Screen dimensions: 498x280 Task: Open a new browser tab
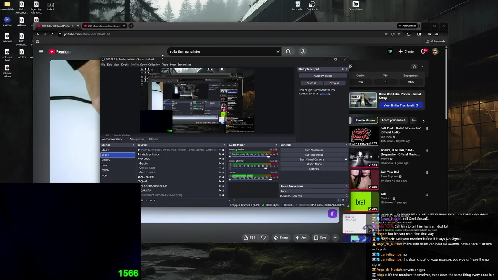pyautogui.click(x=131, y=26)
